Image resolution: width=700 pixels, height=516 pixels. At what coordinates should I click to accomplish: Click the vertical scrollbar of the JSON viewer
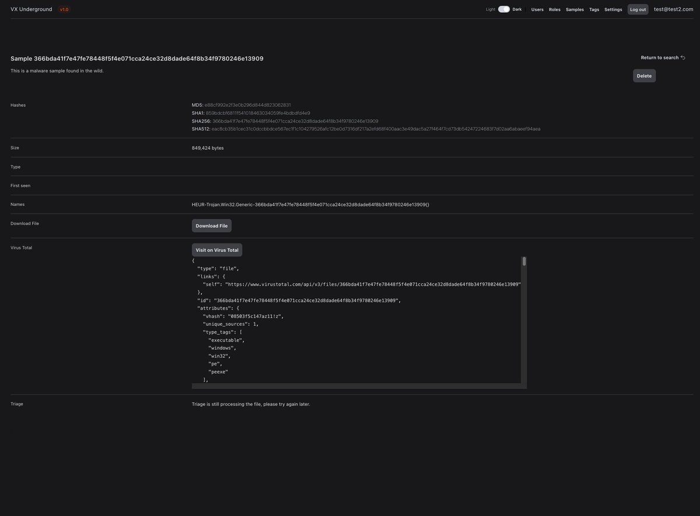(524, 262)
